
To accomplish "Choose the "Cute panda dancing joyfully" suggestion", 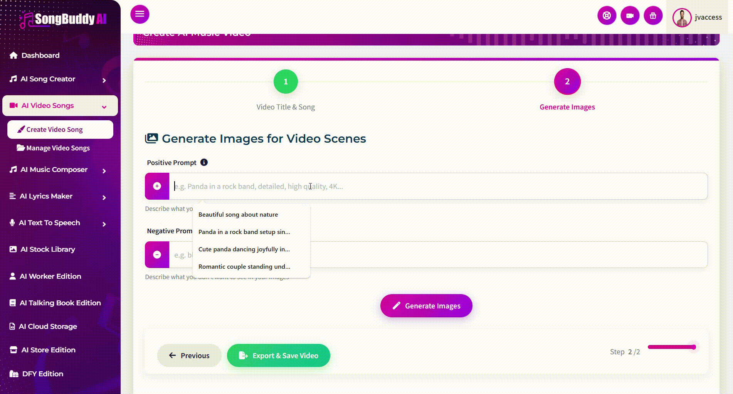I will pos(244,249).
